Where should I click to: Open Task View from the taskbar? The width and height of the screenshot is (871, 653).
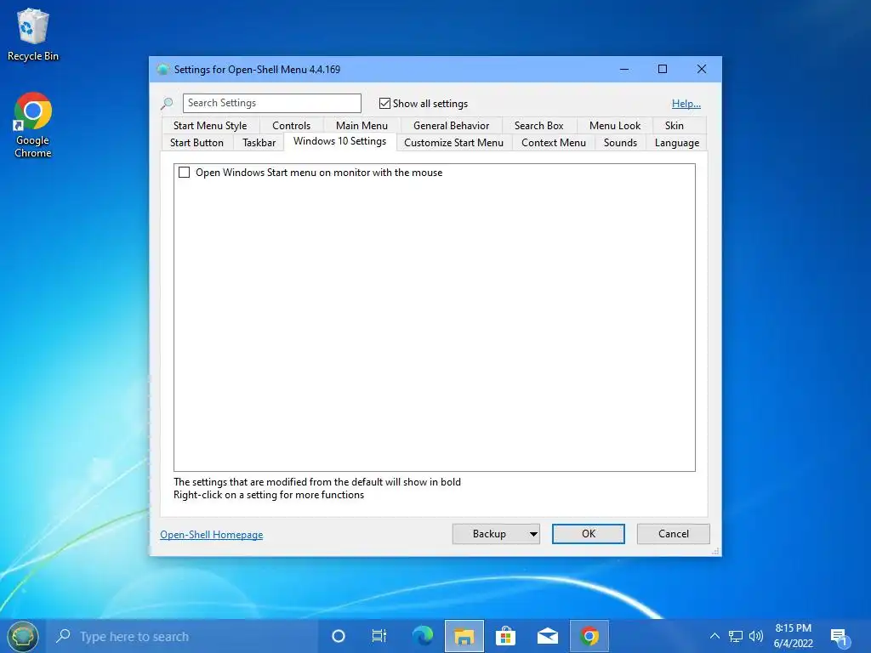(379, 636)
